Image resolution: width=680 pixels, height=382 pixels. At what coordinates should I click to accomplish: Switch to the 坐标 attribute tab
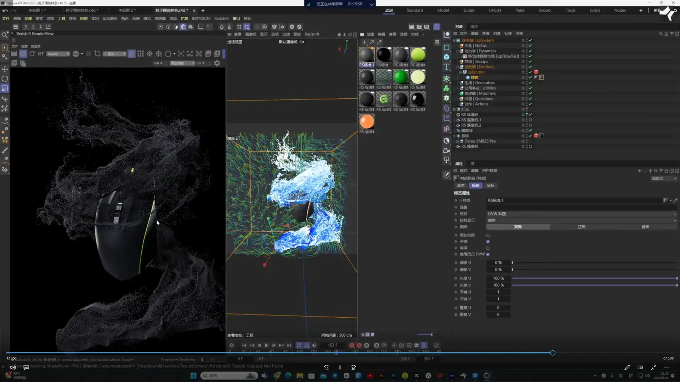[x=491, y=185]
